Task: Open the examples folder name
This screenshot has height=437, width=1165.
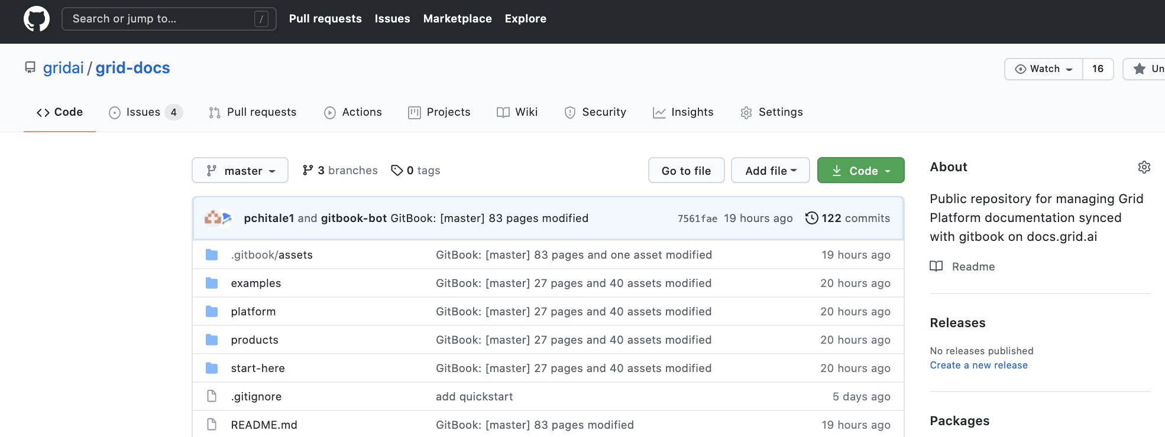Action: pyautogui.click(x=256, y=283)
